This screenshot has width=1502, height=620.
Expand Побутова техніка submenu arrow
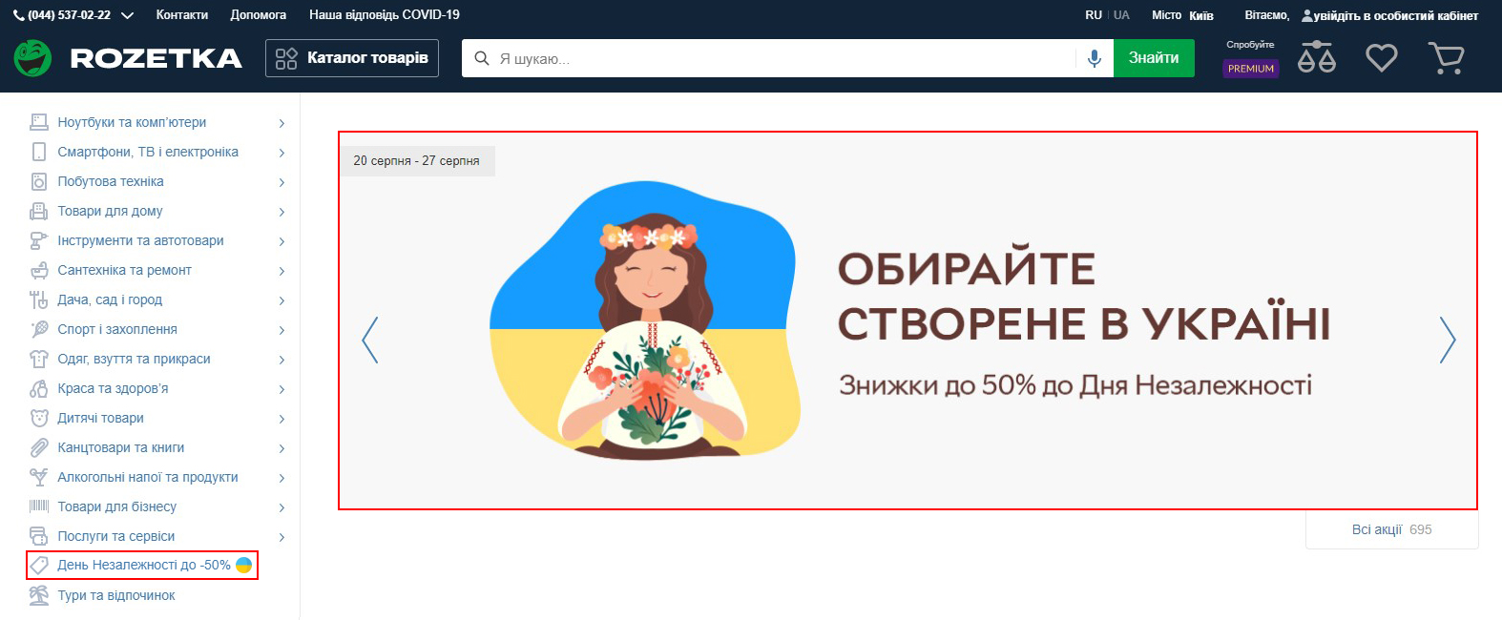(282, 182)
